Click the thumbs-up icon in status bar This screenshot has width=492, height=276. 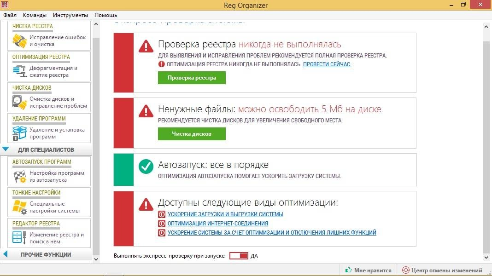[x=348, y=270]
